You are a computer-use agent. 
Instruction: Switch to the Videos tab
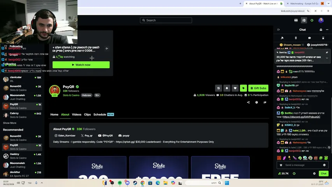(x=76, y=115)
